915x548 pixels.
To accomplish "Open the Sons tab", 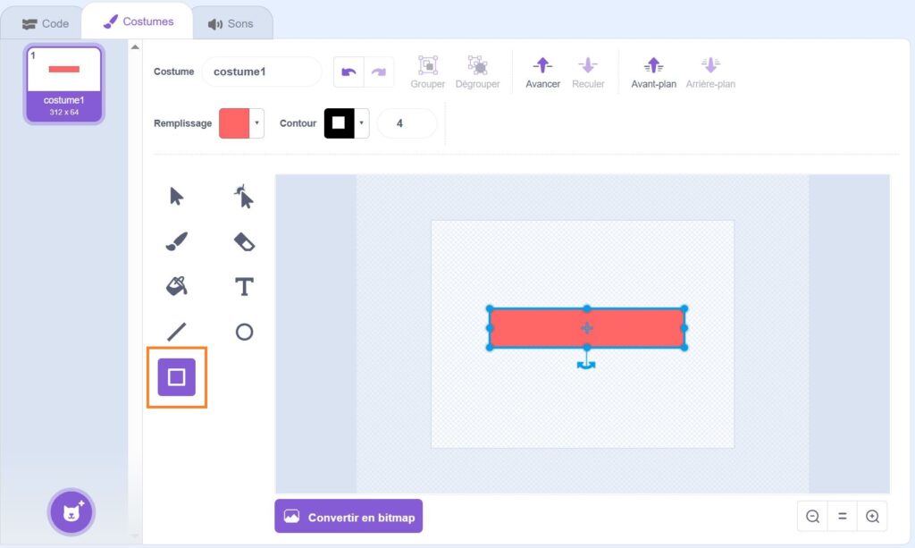I will tap(231, 23).
